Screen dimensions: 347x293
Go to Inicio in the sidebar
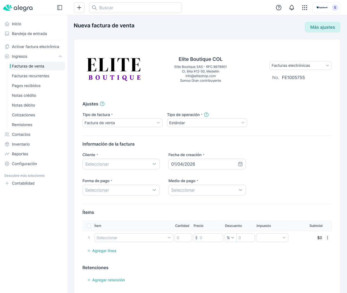[34, 24]
